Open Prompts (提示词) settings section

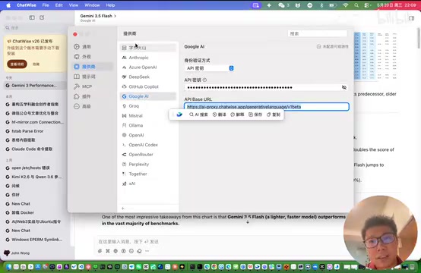(x=93, y=77)
